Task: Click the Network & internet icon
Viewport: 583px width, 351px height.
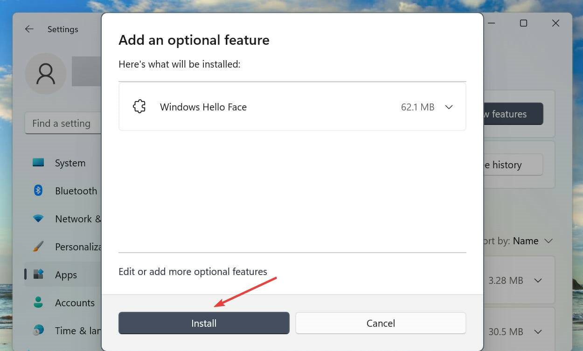Action: tap(38, 219)
